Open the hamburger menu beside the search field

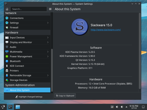pos(50,9)
